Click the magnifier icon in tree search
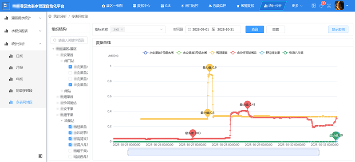The image size is (355, 162). 55,40
